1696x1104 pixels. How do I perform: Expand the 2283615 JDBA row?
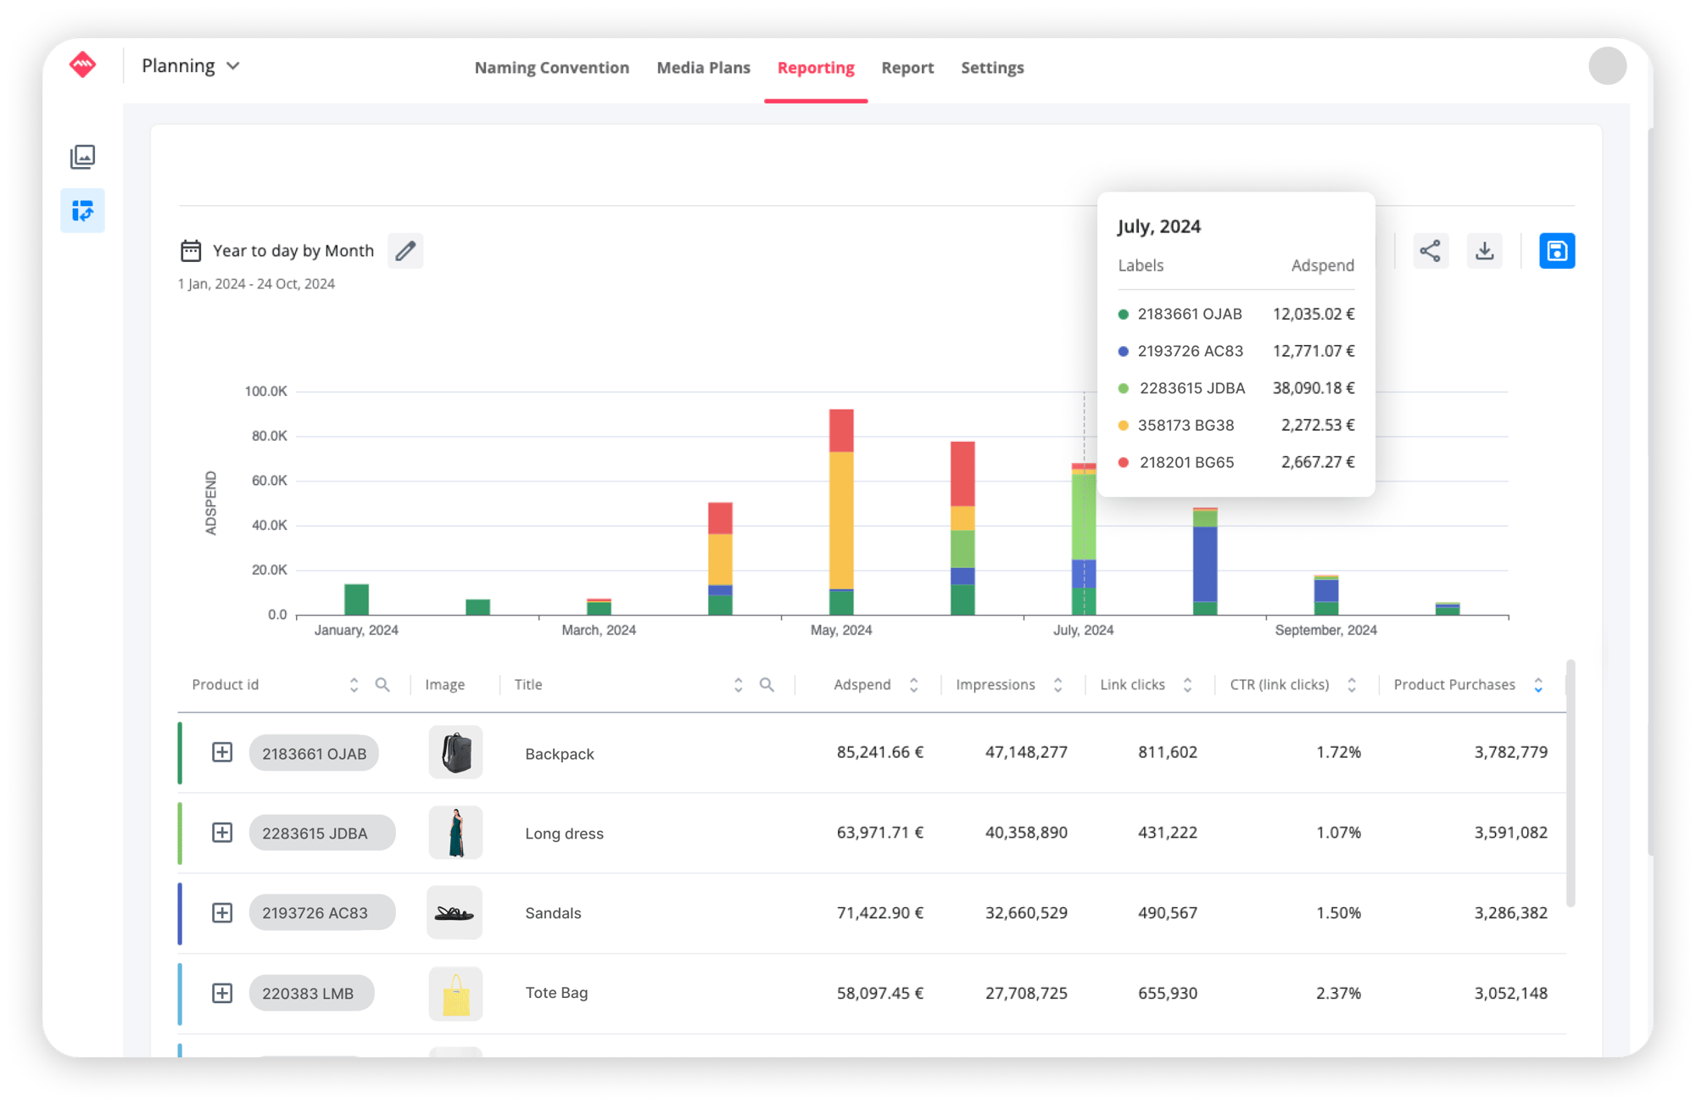coord(222,833)
